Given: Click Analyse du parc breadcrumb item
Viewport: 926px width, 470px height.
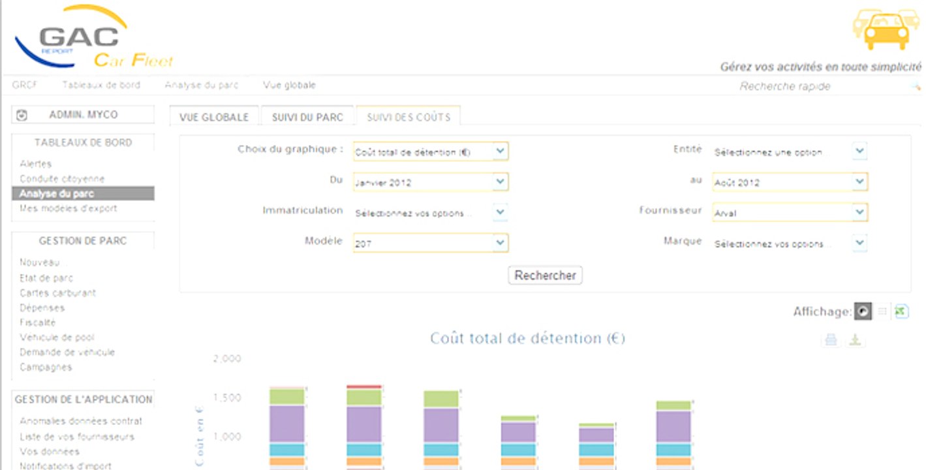Looking at the screenshot, I should pyautogui.click(x=202, y=85).
